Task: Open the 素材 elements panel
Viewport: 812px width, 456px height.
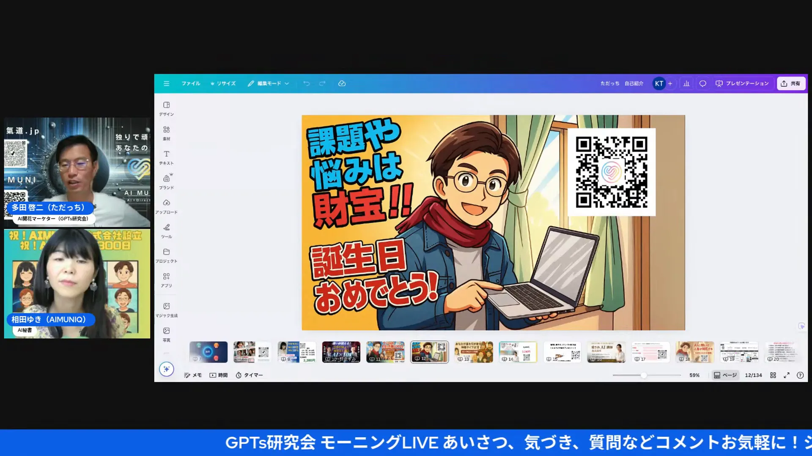Action: click(166, 133)
